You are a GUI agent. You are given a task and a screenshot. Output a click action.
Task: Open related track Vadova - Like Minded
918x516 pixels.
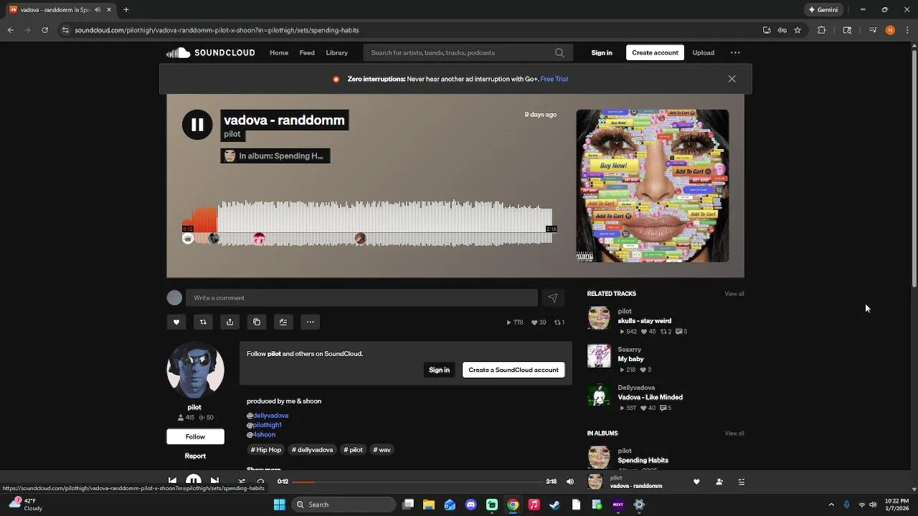click(x=650, y=397)
